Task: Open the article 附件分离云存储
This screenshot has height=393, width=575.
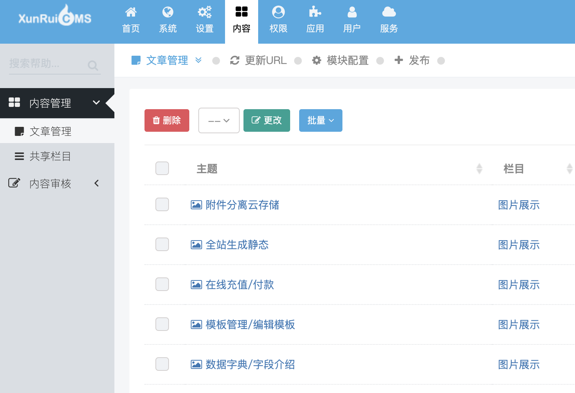Action: point(242,205)
